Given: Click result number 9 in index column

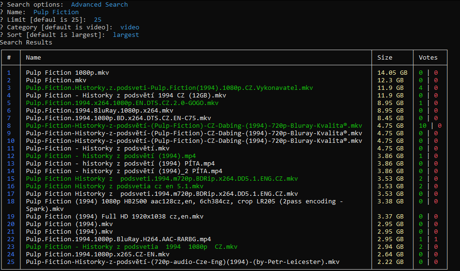Looking at the screenshot, I should (9, 133).
